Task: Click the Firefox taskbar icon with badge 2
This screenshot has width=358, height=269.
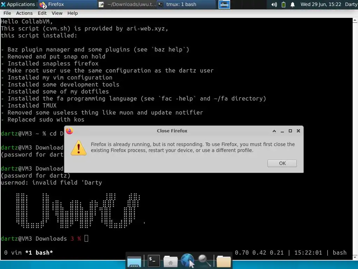Action: pos(43,5)
